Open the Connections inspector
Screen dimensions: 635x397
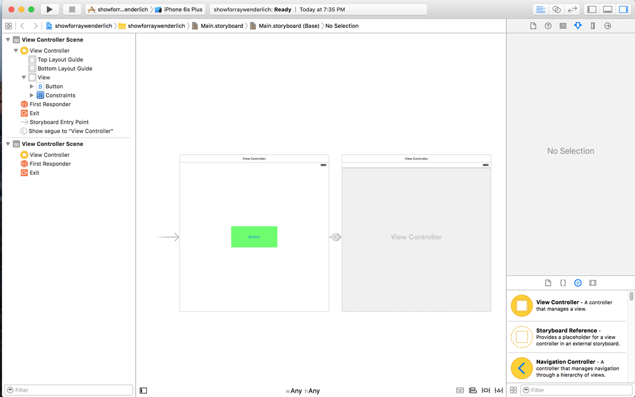click(607, 25)
